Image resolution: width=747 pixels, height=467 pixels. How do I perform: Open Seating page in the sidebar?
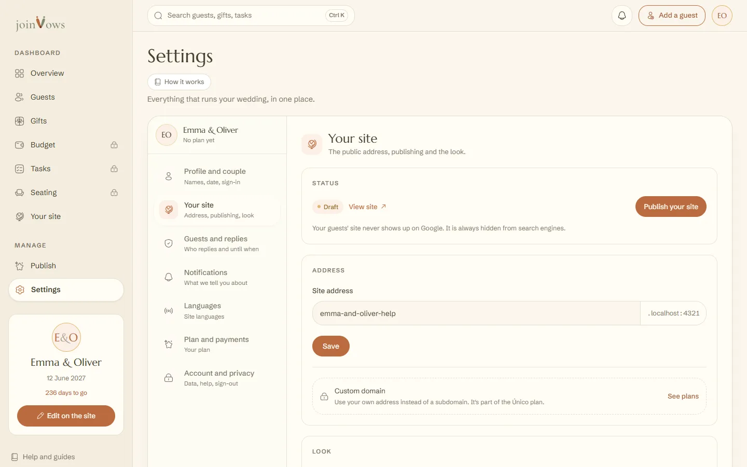click(x=66, y=193)
